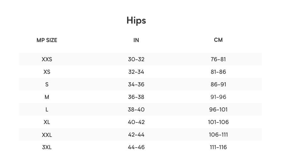Click the S size label

[47, 84]
